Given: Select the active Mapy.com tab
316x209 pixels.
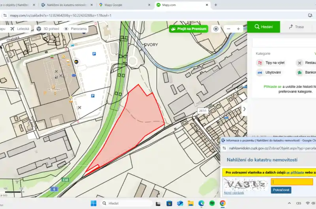Looking at the screenshot, I should point(183,5).
